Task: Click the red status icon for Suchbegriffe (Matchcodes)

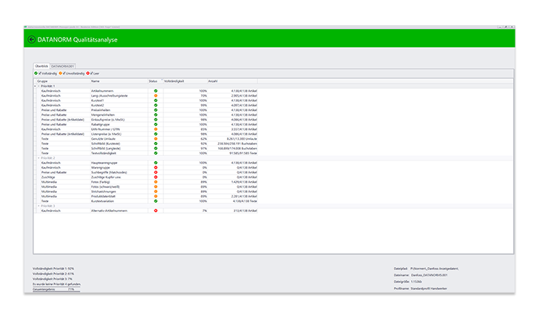Action: (156, 172)
